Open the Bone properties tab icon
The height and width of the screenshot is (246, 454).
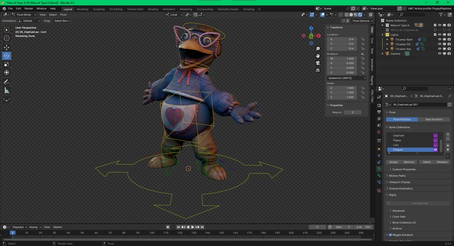pos(379,176)
